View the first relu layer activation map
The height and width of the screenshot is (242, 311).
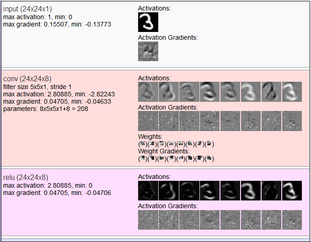(148, 190)
